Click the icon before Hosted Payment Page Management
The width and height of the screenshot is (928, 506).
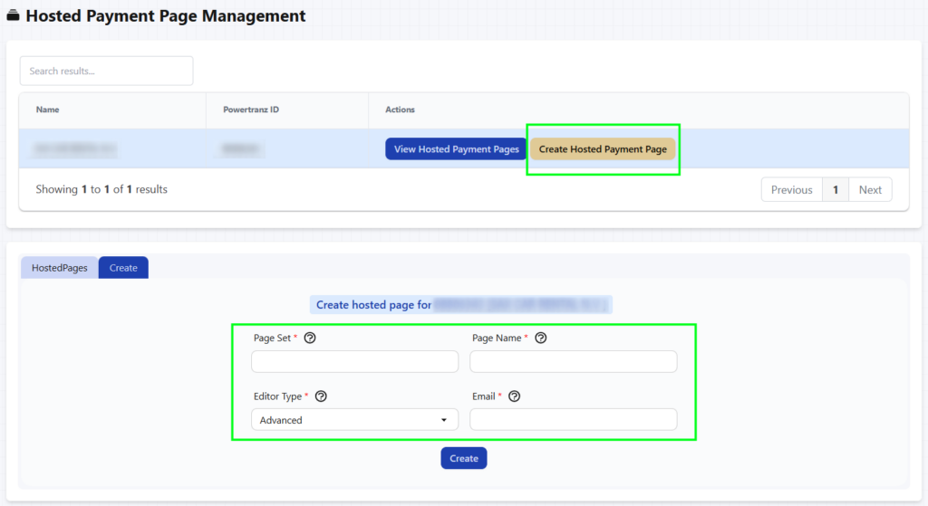14,16
